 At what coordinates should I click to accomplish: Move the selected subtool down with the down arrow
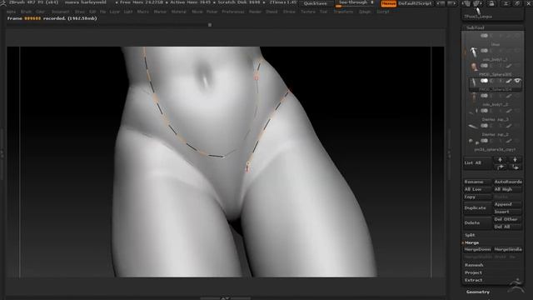click(515, 159)
